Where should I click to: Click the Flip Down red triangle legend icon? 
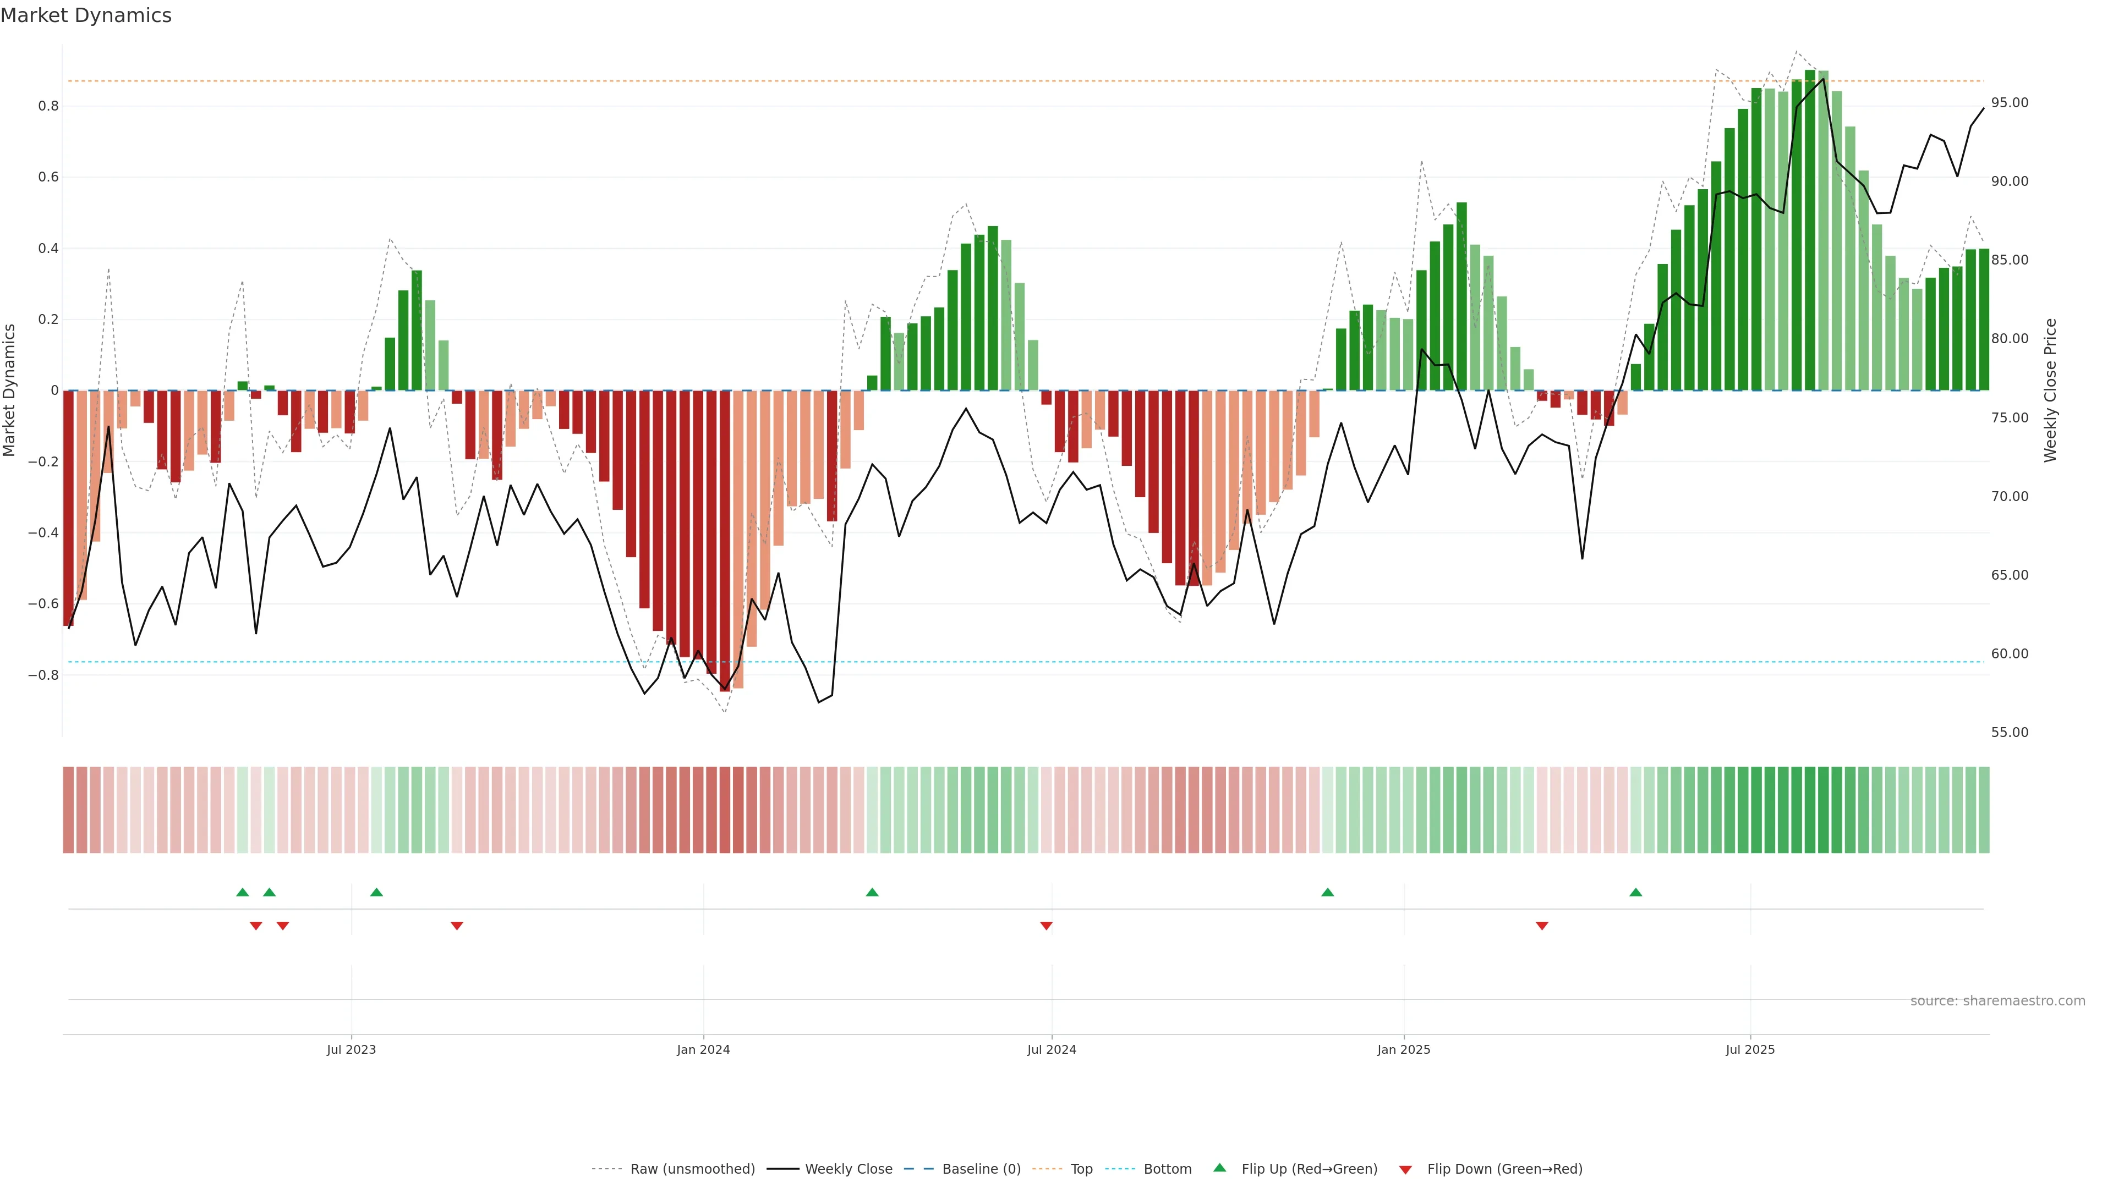click(1405, 1169)
